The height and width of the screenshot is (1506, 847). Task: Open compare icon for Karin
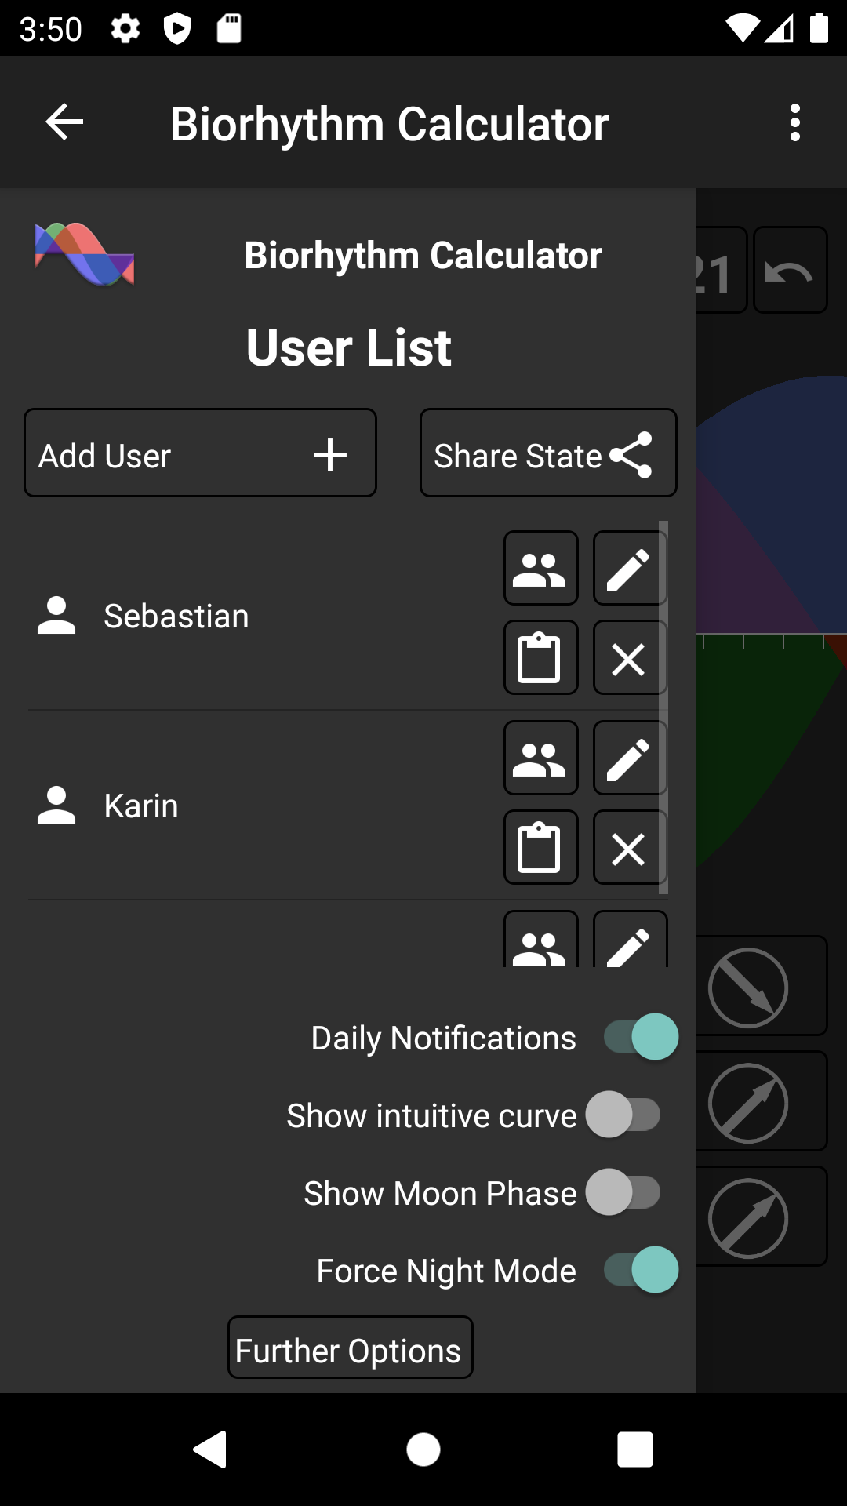click(x=541, y=758)
